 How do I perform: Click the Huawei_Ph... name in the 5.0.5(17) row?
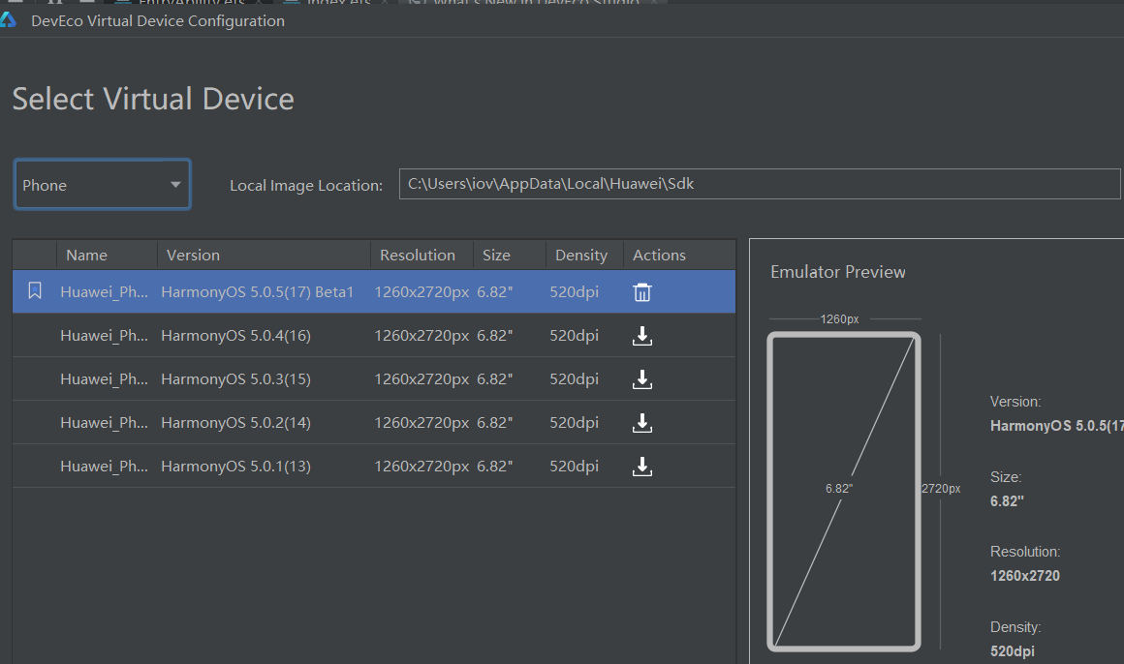point(104,292)
